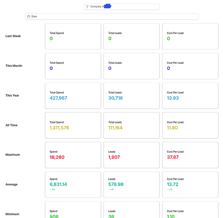
Task: Open the All Time Total Spend card 1,311,578
Action: [x=73, y=125]
